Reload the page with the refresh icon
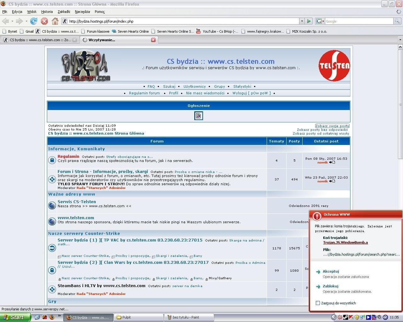 (x=34, y=21)
